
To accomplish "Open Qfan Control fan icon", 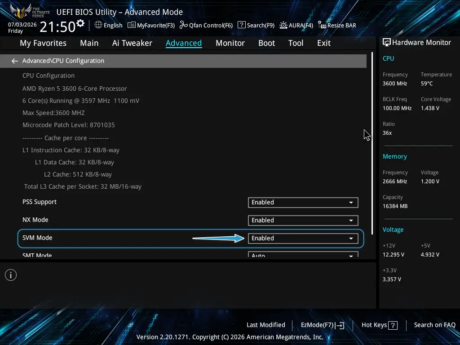I will tap(184, 25).
